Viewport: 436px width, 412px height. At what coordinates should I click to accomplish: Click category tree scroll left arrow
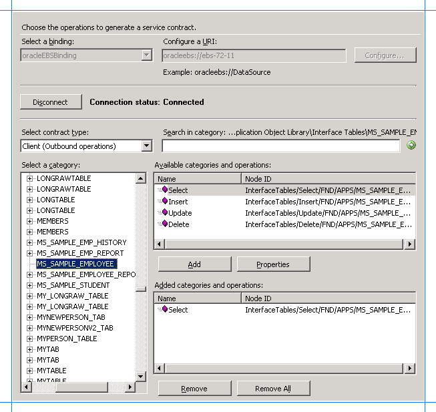[27, 387]
